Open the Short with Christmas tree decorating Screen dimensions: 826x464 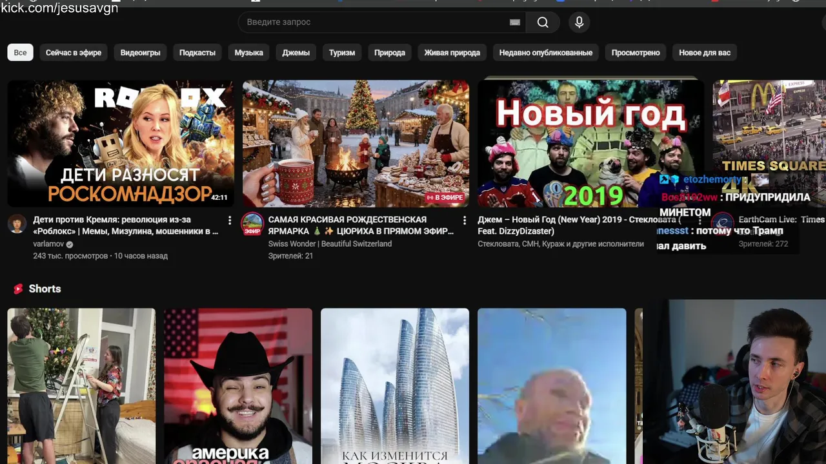click(81, 386)
